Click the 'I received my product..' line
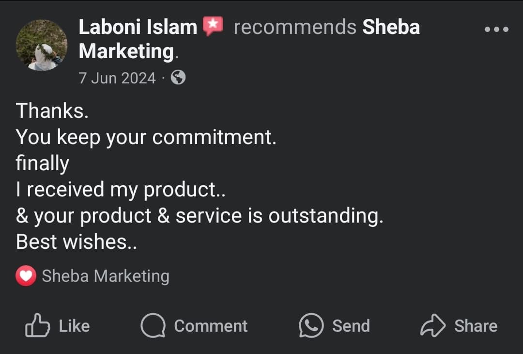Viewport: 523px width, 354px height. [121, 189]
